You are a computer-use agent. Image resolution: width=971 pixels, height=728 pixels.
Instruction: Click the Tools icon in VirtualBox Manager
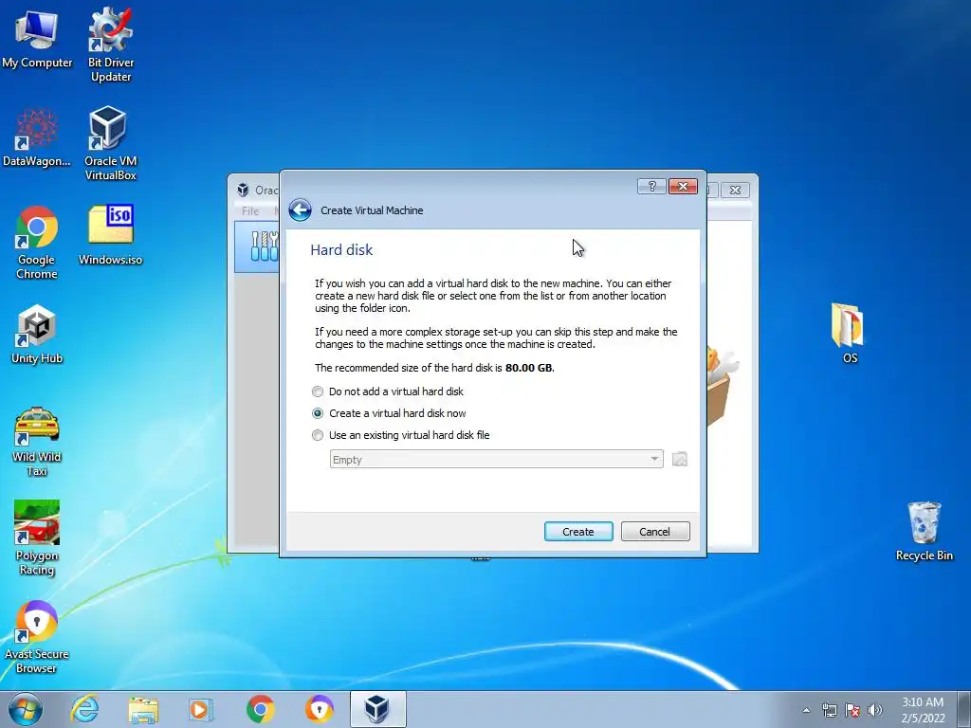coord(264,246)
